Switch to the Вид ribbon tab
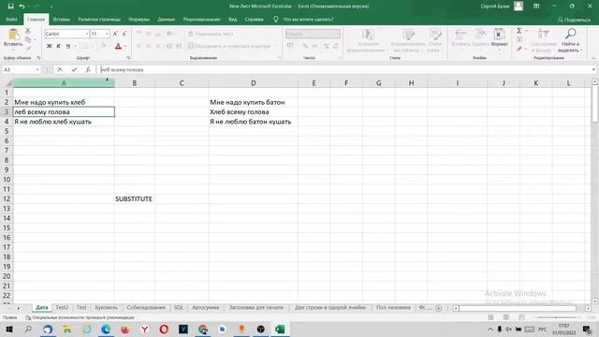This screenshot has height=337, width=599. pyautogui.click(x=233, y=19)
